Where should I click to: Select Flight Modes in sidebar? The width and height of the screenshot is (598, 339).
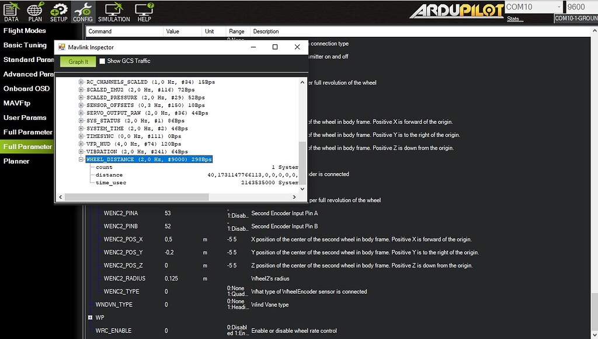[25, 31]
